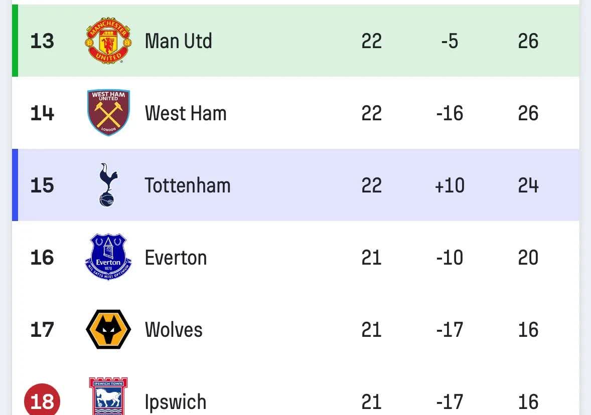The height and width of the screenshot is (415, 591).
Task: Click position number 13 in the table
Action: pyautogui.click(x=42, y=41)
